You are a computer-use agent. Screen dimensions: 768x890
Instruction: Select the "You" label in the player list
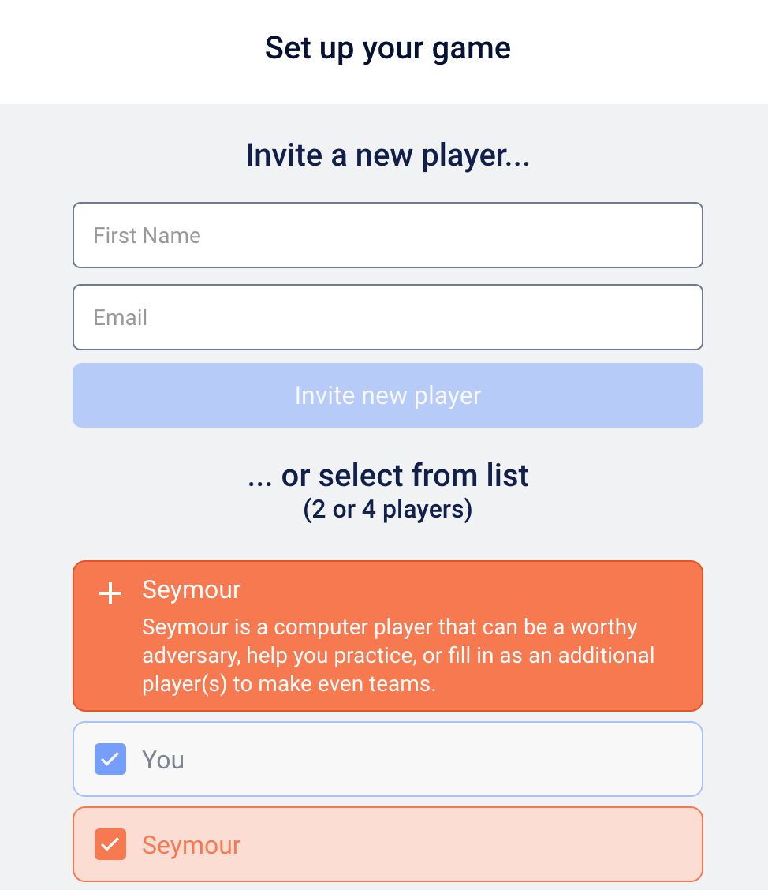pyautogui.click(x=163, y=759)
